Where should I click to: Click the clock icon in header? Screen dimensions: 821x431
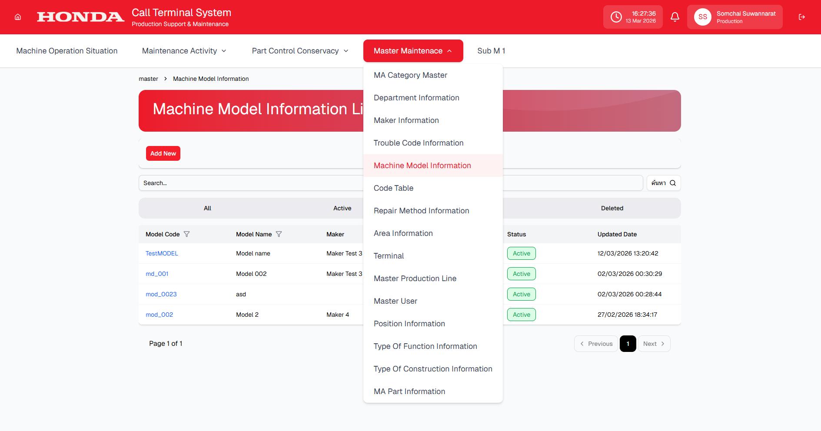(616, 17)
